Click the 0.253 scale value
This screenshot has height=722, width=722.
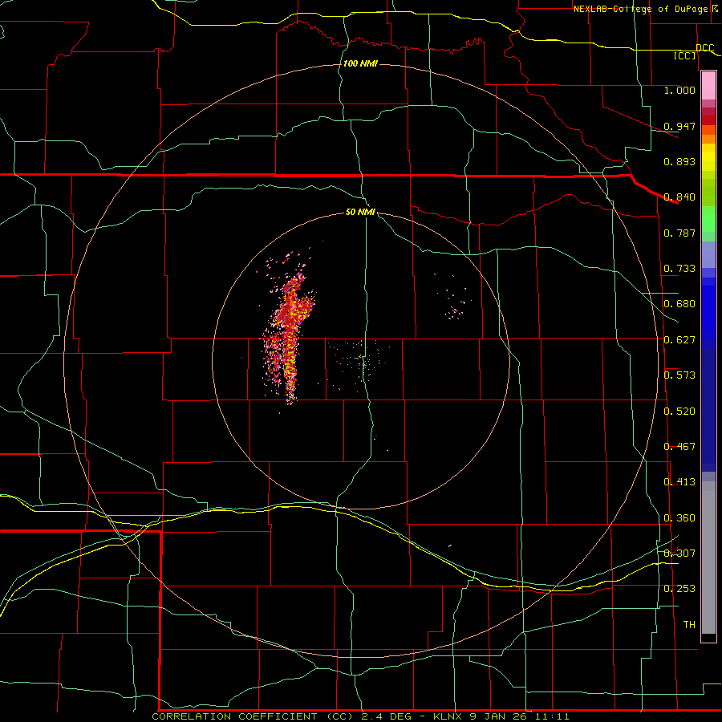tap(679, 589)
